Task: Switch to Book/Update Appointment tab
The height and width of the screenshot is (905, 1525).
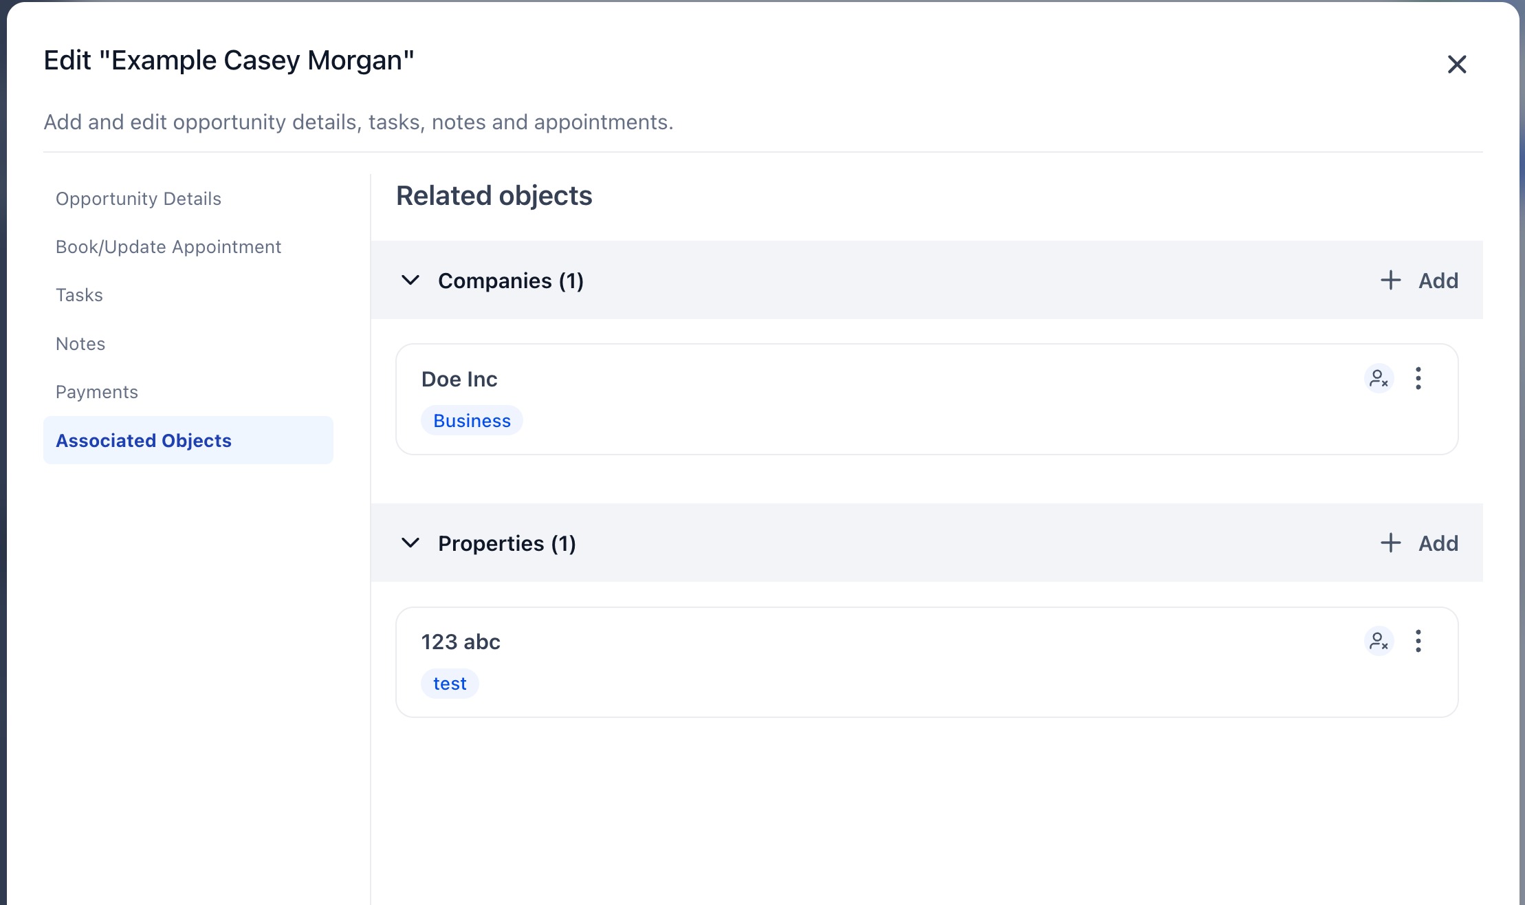Action: (x=168, y=247)
